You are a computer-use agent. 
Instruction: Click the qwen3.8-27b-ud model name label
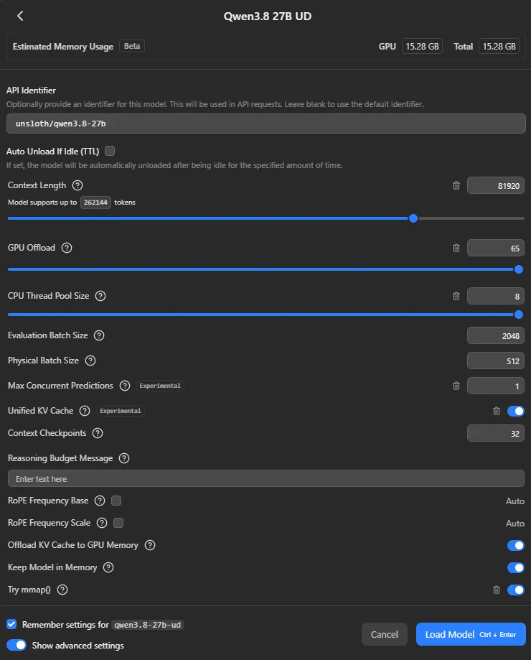(x=148, y=625)
